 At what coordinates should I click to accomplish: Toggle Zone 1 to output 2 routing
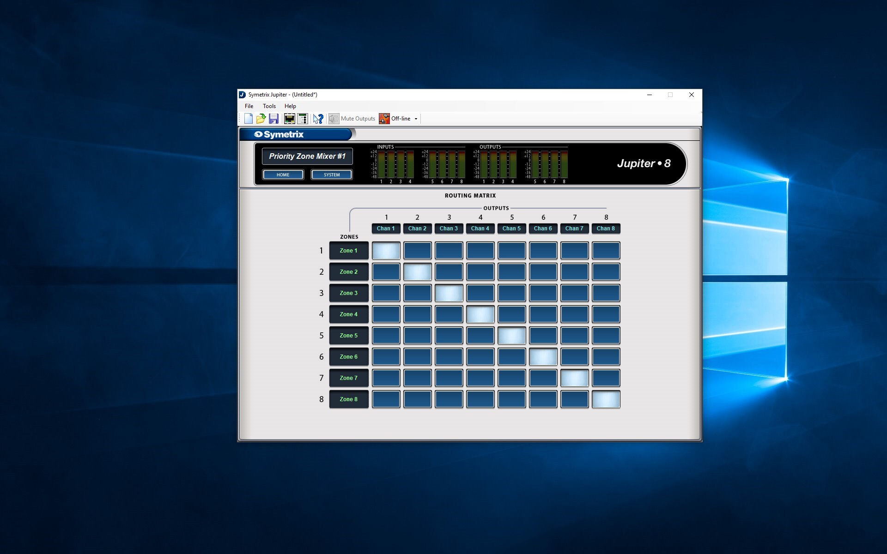click(x=417, y=251)
